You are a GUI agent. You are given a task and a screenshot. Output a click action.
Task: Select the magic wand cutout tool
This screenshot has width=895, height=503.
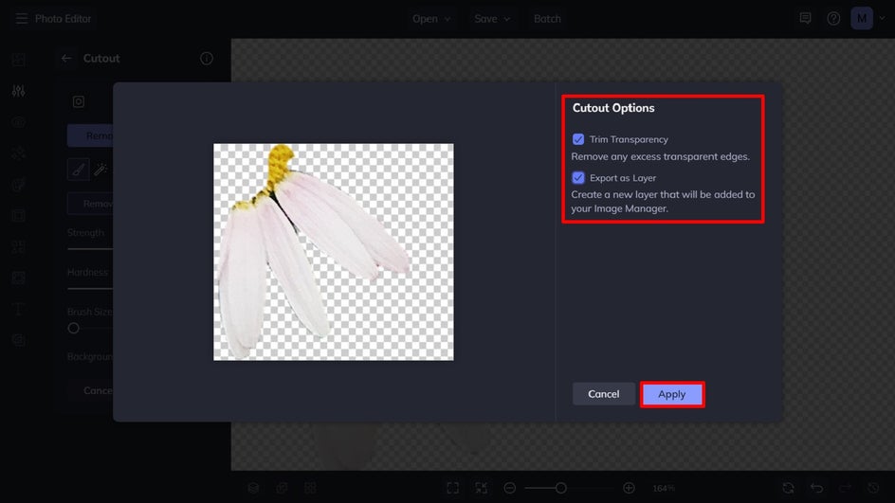coord(101,170)
